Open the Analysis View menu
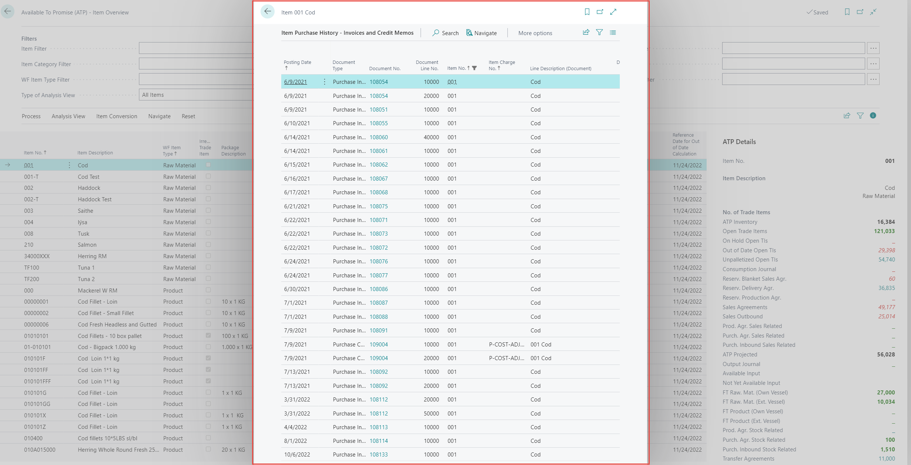 (68, 116)
